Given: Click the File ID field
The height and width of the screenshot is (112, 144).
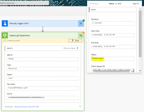Looking at the screenshot, I should 43,98.
